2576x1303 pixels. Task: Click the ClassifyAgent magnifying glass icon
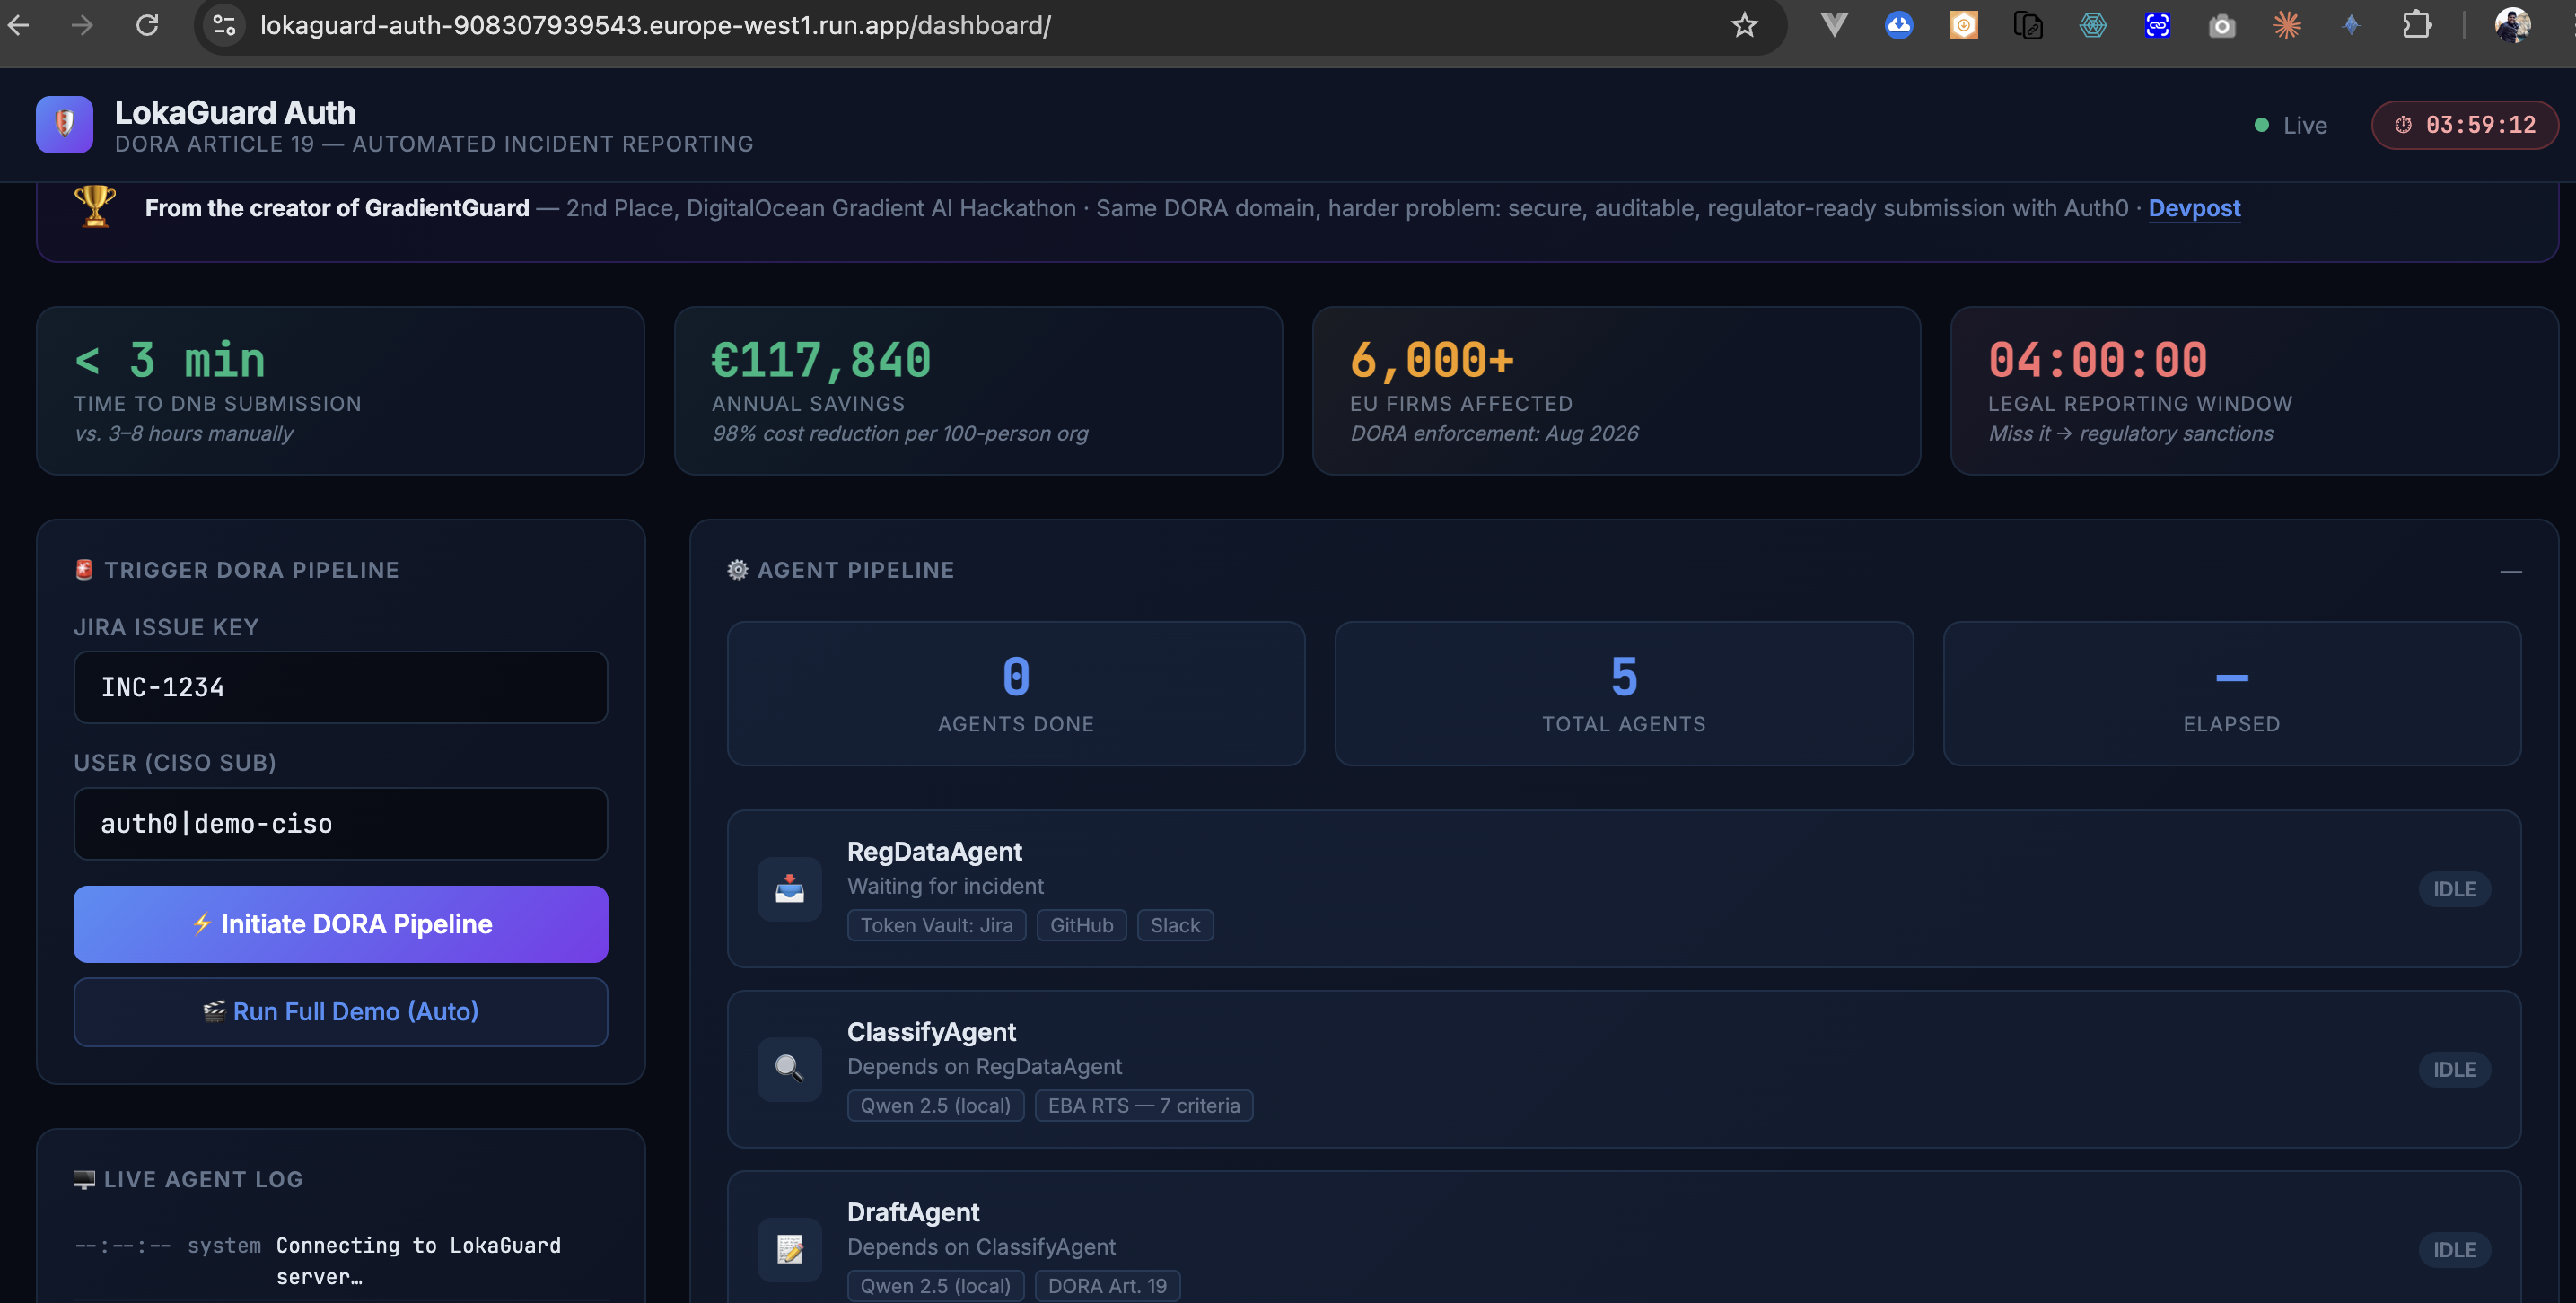[789, 1068]
